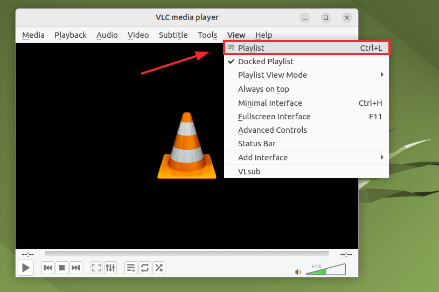Open VLsub from View menu
The width and height of the screenshot is (439, 292).
click(x=306, y=172)
